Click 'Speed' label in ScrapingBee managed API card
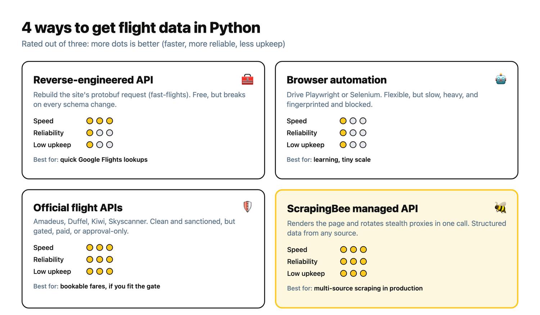The height and width of the screenshot is (315, 540). pyautogui.click(x=297, y=249)
